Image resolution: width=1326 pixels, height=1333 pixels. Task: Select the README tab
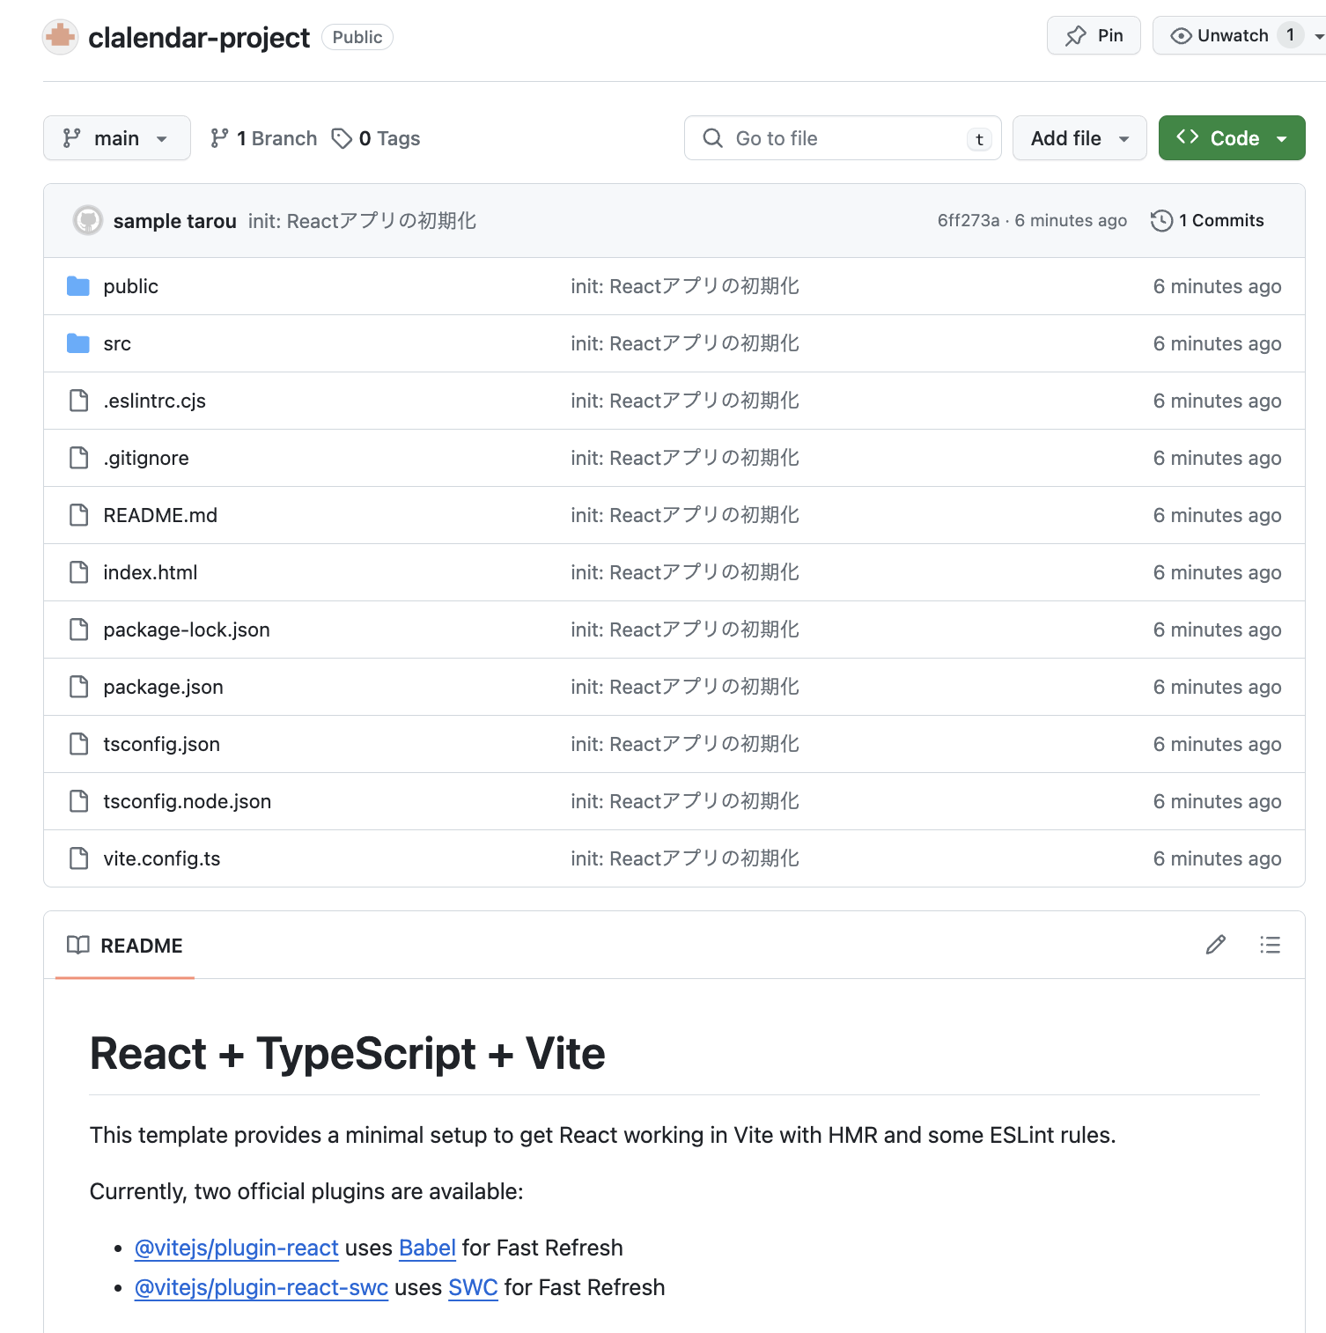pos(125,946)
